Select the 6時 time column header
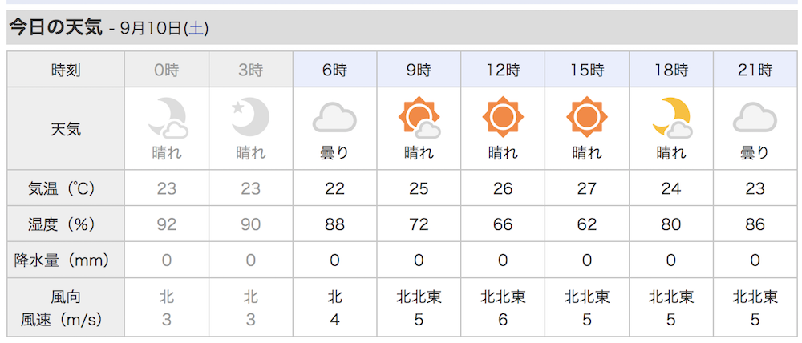This screenshot has height=343, width=802. [x=335, y=70]
